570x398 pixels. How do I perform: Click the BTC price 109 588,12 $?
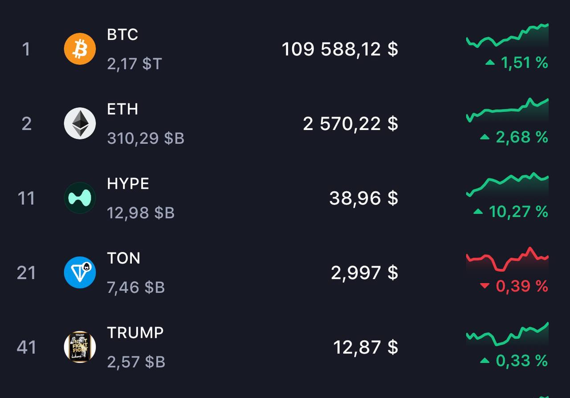pyautogui.click(x=340, y=49)
